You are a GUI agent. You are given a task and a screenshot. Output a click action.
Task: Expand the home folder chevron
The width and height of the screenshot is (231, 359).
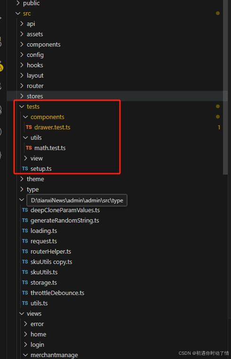coord(25,334)
